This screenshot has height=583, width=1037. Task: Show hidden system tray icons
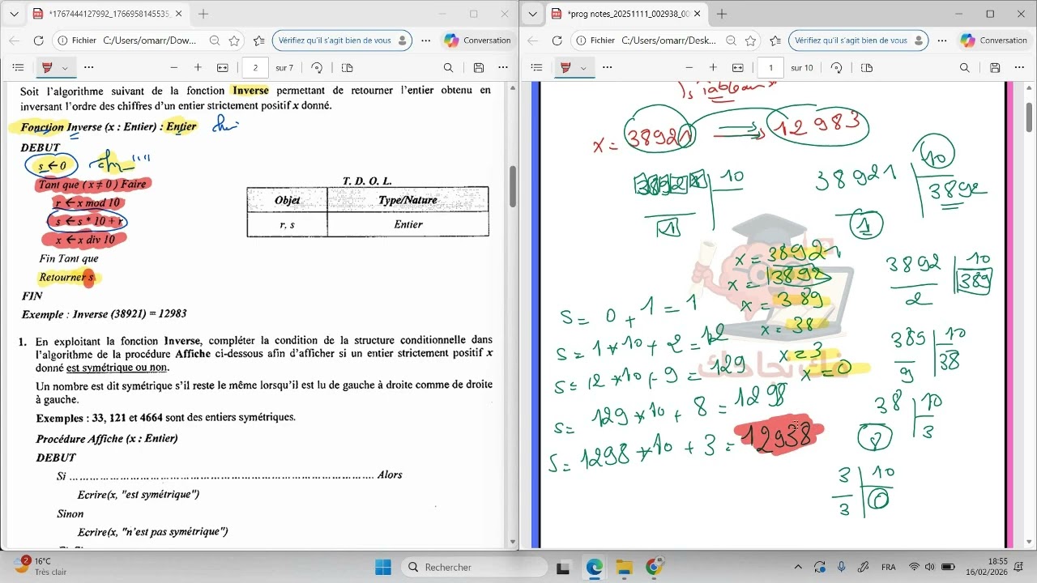798,567
